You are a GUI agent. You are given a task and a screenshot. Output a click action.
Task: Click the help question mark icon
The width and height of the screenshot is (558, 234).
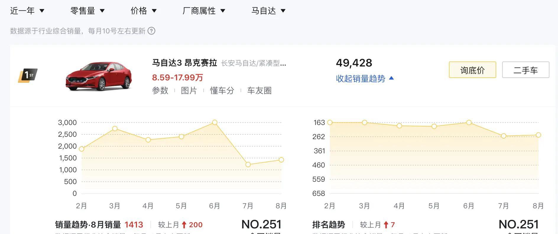pos(151,31)
